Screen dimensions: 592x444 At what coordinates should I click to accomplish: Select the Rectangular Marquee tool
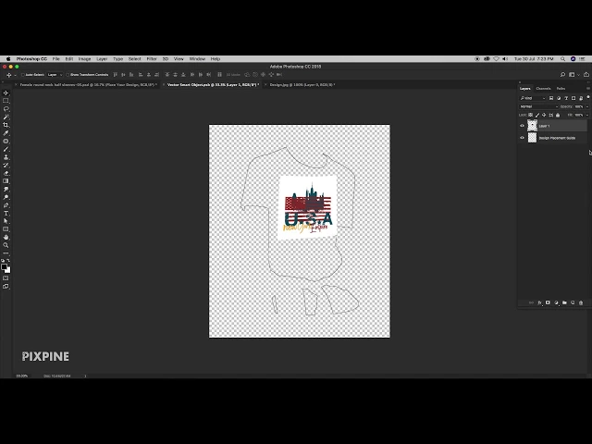[6, 101]
